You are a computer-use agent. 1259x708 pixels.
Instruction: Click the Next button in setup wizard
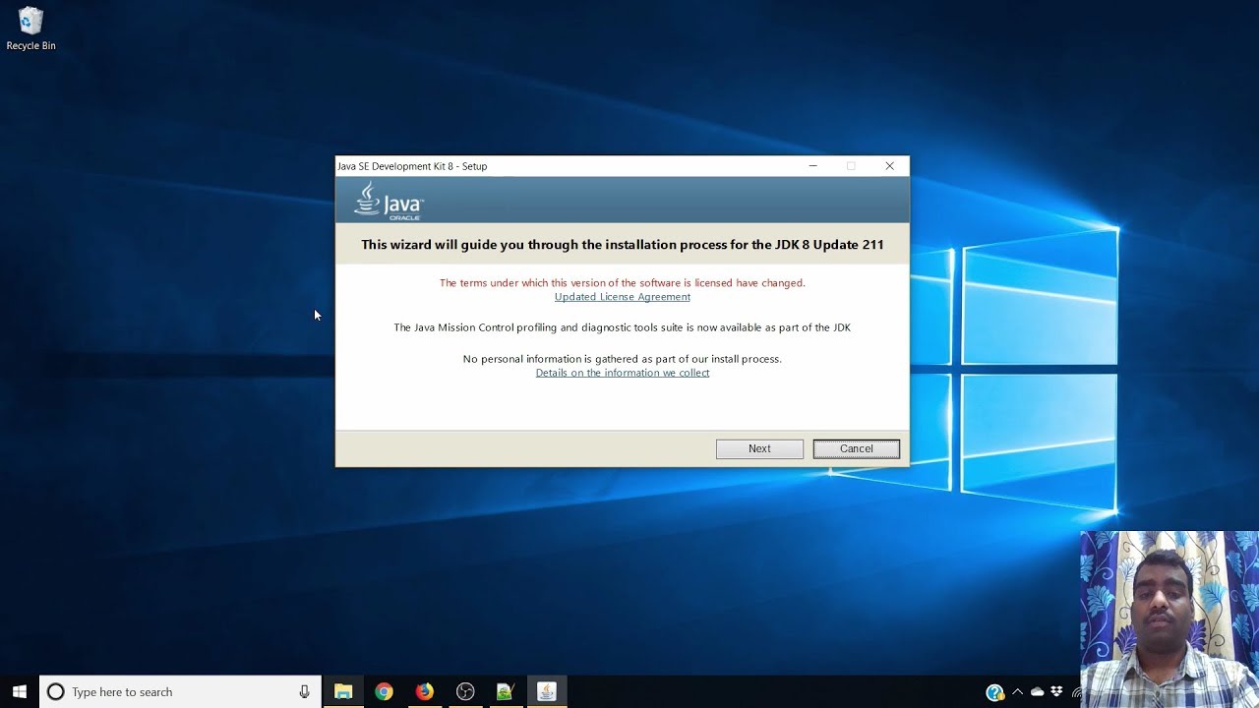pyautogui.click(x=759, y=448)
